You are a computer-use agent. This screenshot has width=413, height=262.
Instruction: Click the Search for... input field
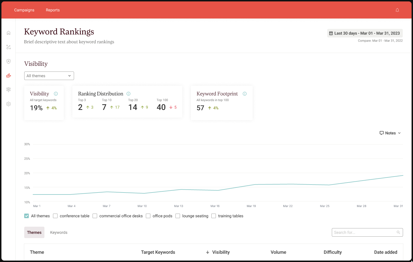(367, 232)
